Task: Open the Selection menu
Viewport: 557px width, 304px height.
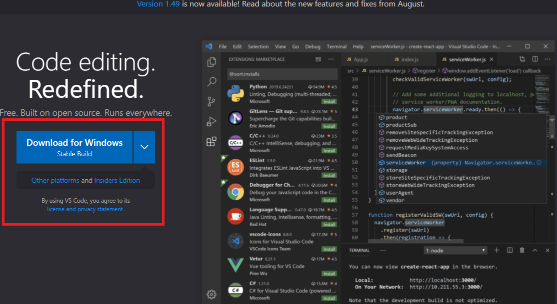Action: click(x=258, y=46)
